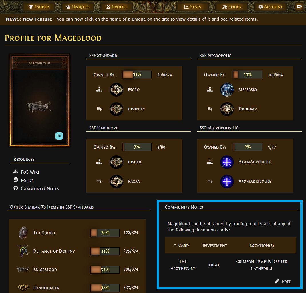The image size is (306, 293).
Task: Click the SSF Necropolis HC 2% ownership bar
Action: [248, 147]
